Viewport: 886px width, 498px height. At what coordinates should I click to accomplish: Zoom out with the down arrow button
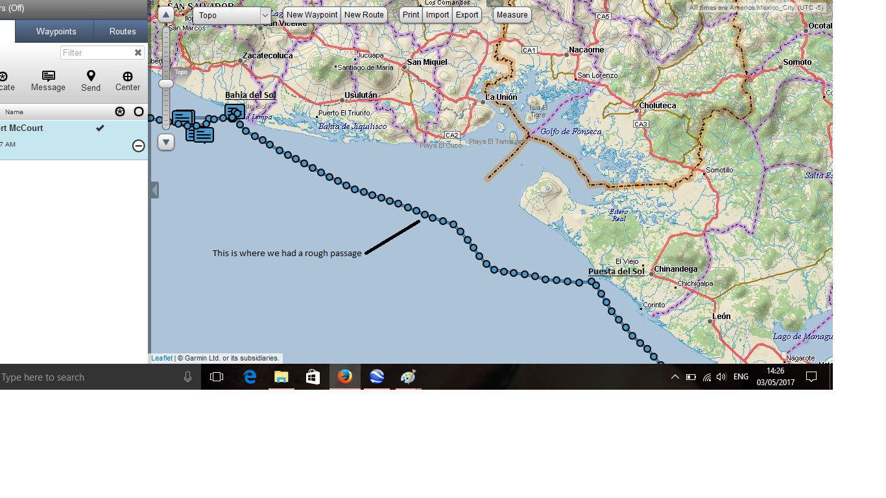[166, 142]
